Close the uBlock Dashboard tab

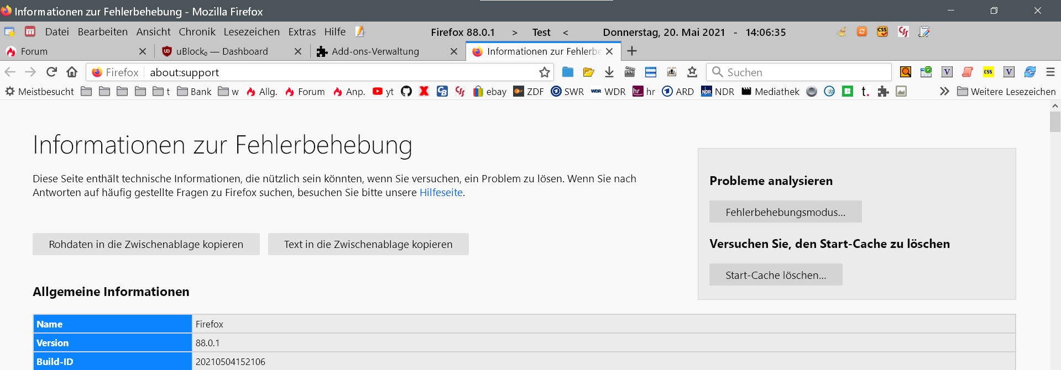pyautogui.click(x=298, y=51)
